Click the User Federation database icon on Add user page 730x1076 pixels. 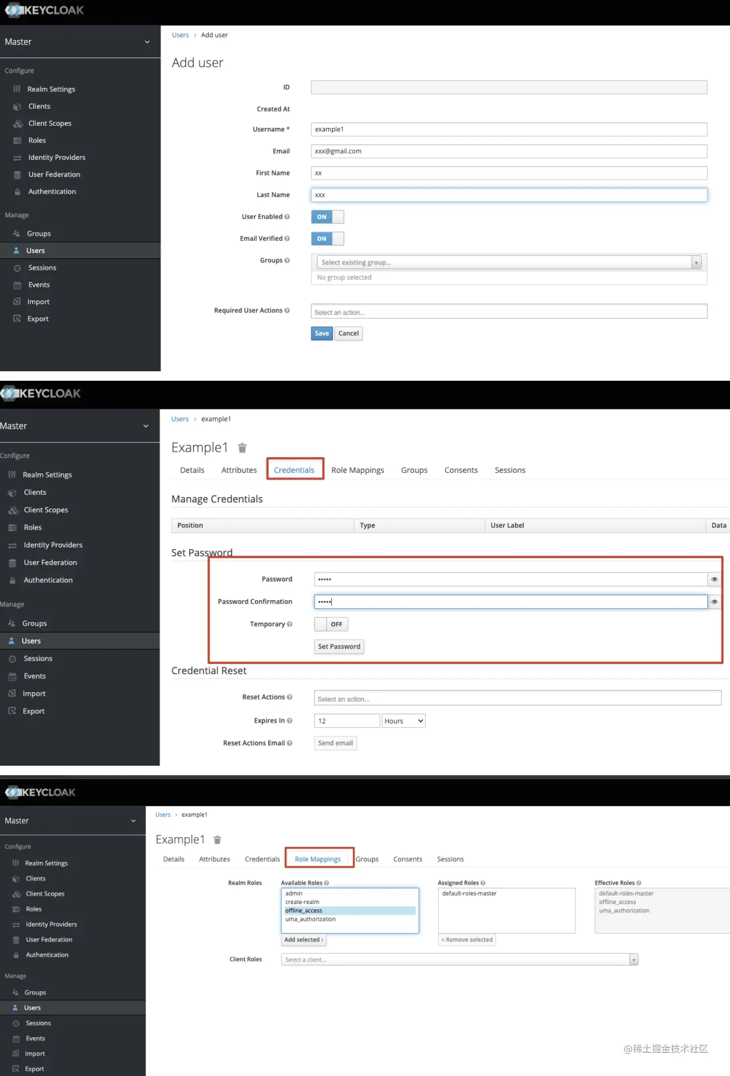pos(17,175)
